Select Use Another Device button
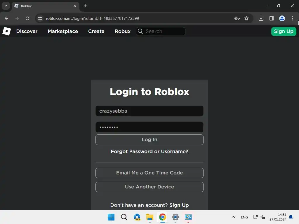This screenshot has width=299, height=224. coord(149,187)
